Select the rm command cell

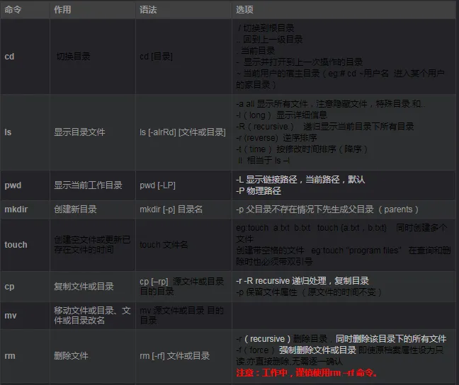click(25, 356)
